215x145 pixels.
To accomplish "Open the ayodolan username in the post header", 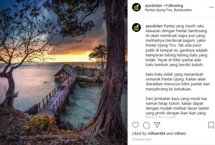I will click(153, 6).
